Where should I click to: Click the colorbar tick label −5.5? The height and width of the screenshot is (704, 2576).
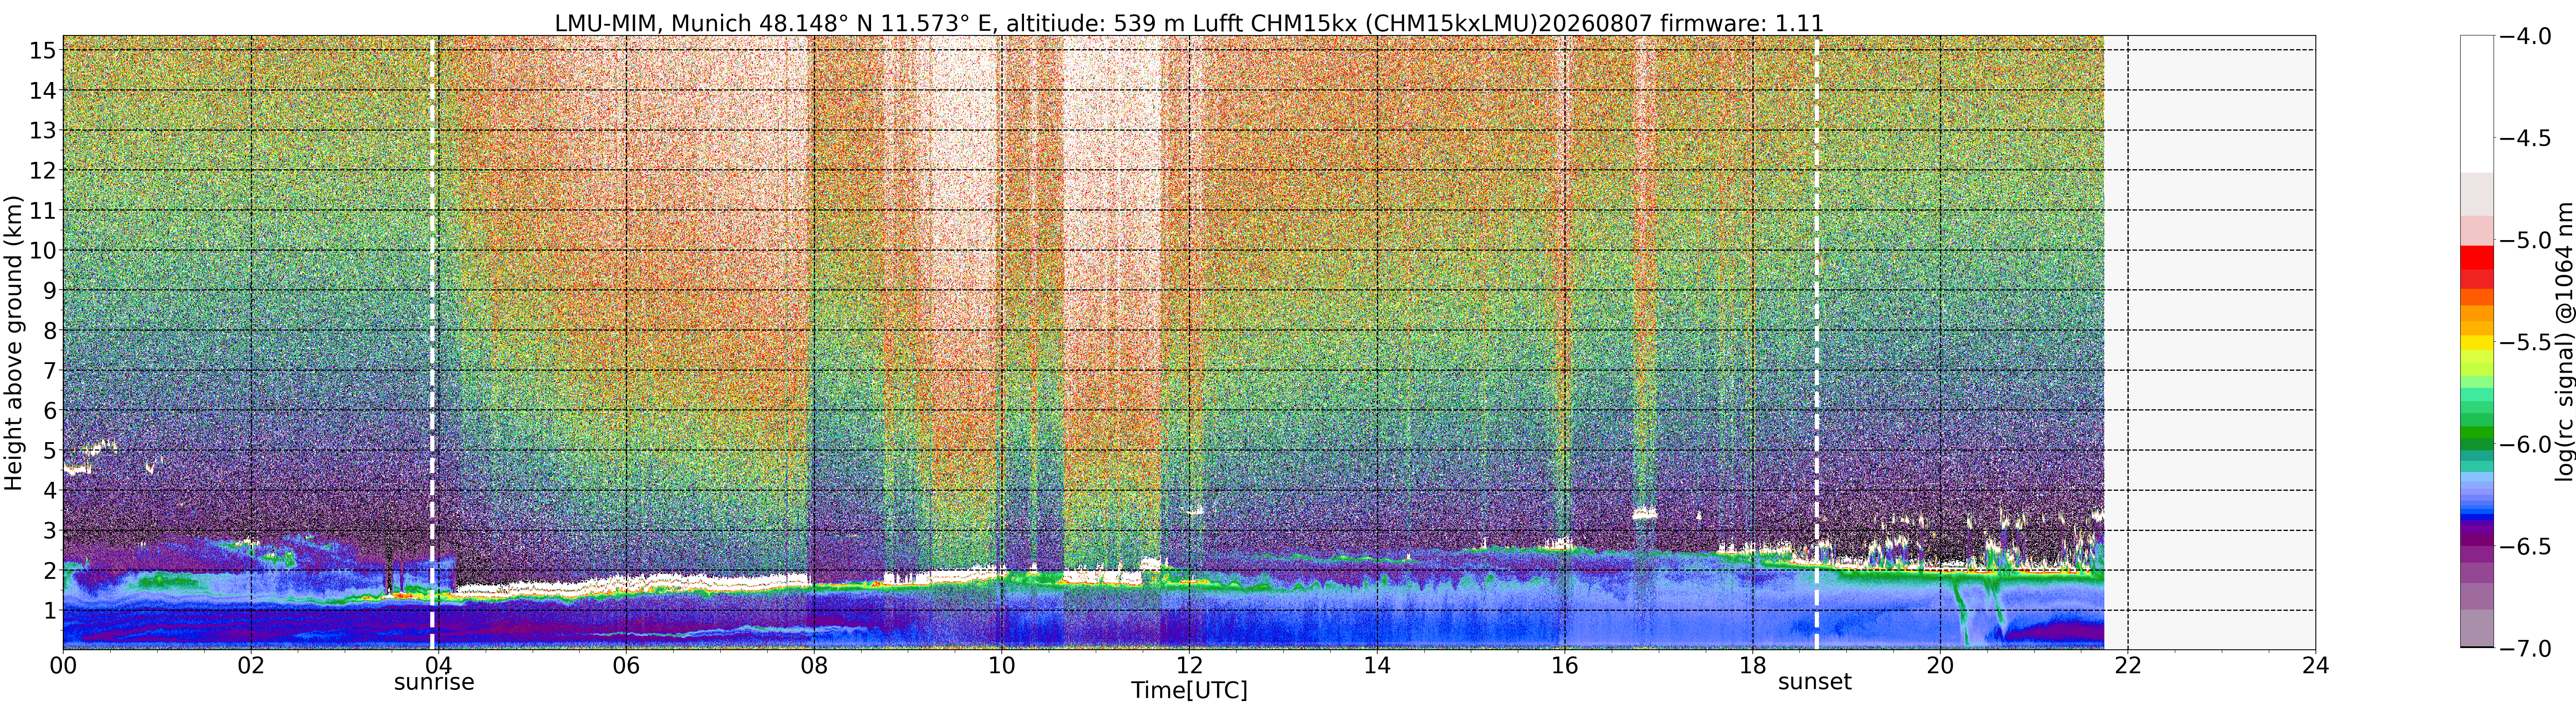[2525, 342]
